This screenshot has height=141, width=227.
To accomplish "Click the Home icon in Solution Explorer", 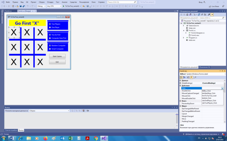I will coord(187,15).
